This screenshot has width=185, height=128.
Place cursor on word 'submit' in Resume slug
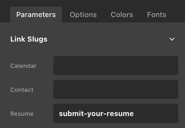68,114
